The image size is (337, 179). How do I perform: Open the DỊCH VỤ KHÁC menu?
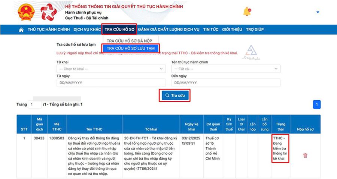(87, 30)
